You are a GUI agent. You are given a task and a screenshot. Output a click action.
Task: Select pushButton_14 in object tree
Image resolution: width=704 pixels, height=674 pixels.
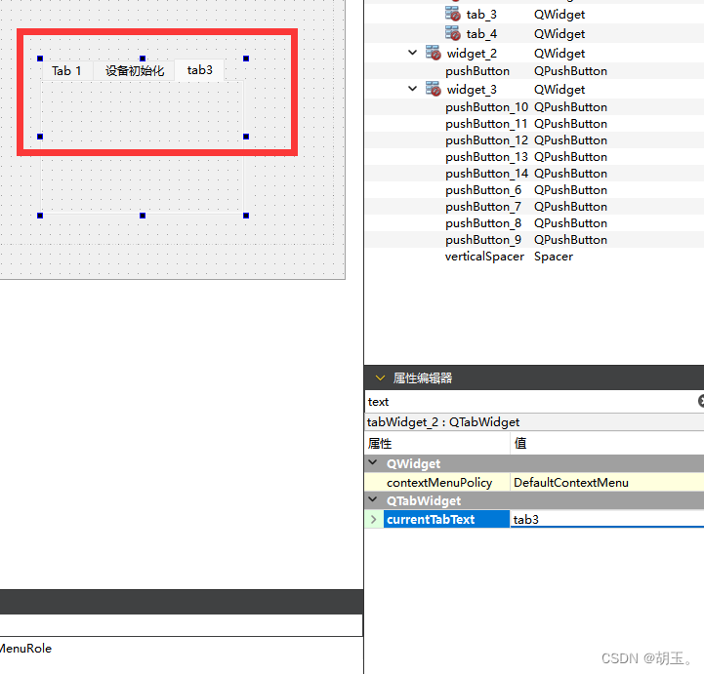click(x=486, y=174)
